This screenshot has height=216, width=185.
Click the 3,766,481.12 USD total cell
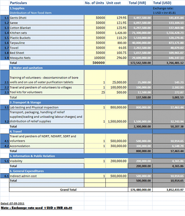169,63
